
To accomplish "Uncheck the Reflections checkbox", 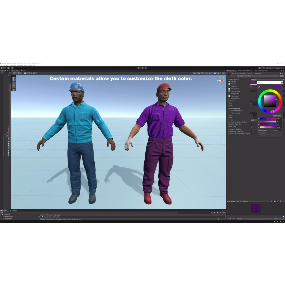I will point(251,126).
